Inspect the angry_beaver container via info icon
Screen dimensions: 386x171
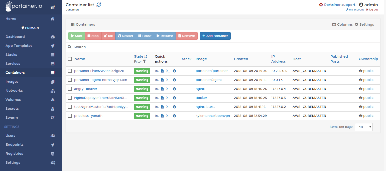coord(174,89)
